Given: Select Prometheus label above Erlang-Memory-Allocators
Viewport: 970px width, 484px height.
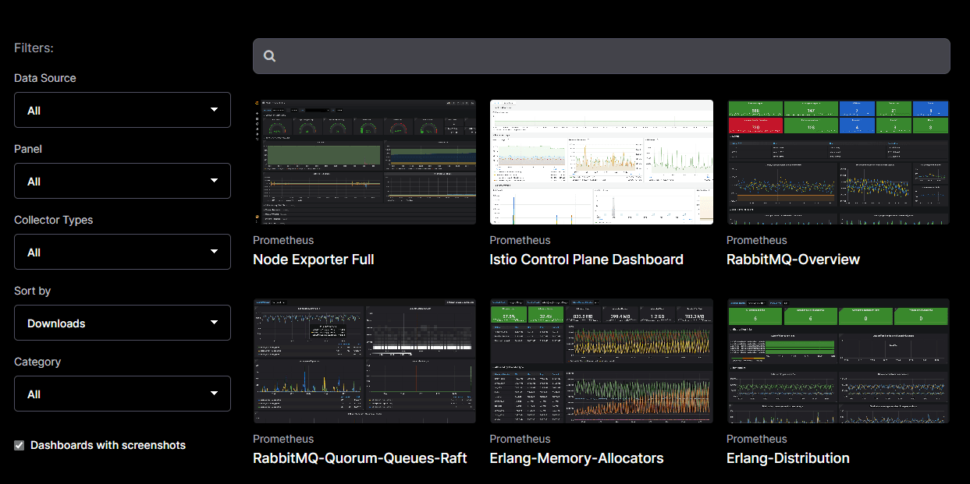Looking at the screenshot, I should (521, 439).
